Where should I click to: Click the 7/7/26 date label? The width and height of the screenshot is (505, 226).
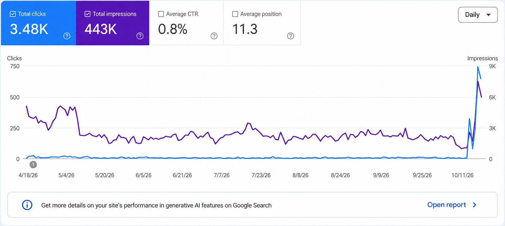222,175
